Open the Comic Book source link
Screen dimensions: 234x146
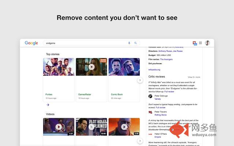click(117, 94)
